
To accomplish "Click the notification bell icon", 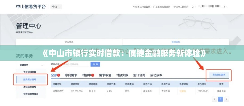I will [193, 7].
